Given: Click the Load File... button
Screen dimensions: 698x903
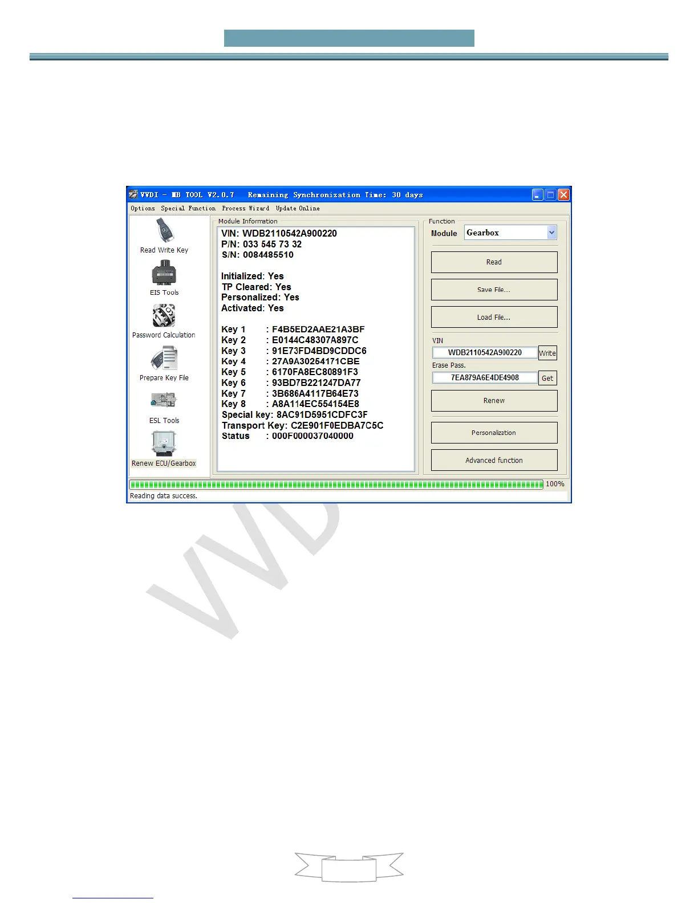Looking at the screenshot, I should pyautogui.click(x=494, y=317).
